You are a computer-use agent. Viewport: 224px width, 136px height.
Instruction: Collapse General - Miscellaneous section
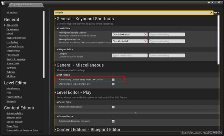click(55, 65)
